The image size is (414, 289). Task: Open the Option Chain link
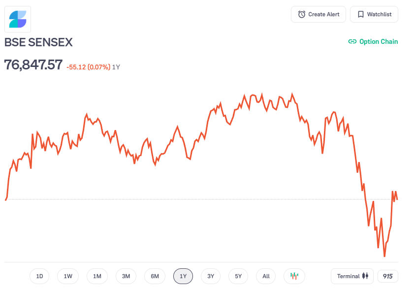(373, 42)
